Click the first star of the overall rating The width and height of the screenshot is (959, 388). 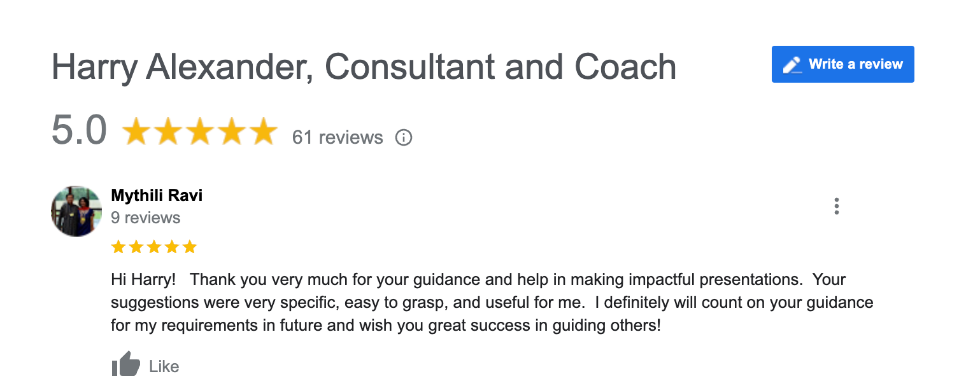(x=136, y=130)
